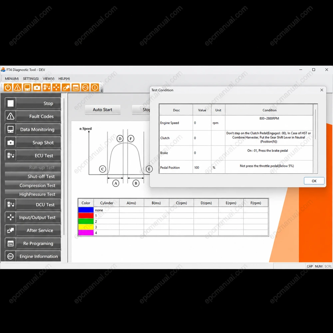This screenshot has height=333, width=333.
Task: Select Shut-off Test in sidebar
Action: (33, 176)
